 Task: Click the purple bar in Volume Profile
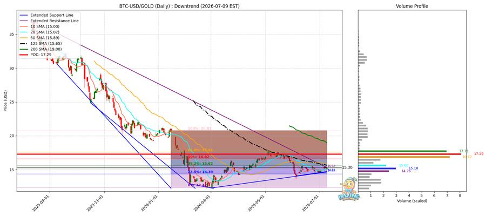374,171
